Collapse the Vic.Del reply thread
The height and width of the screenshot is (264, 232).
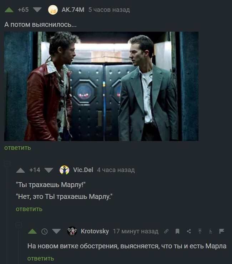coord(7,164)
